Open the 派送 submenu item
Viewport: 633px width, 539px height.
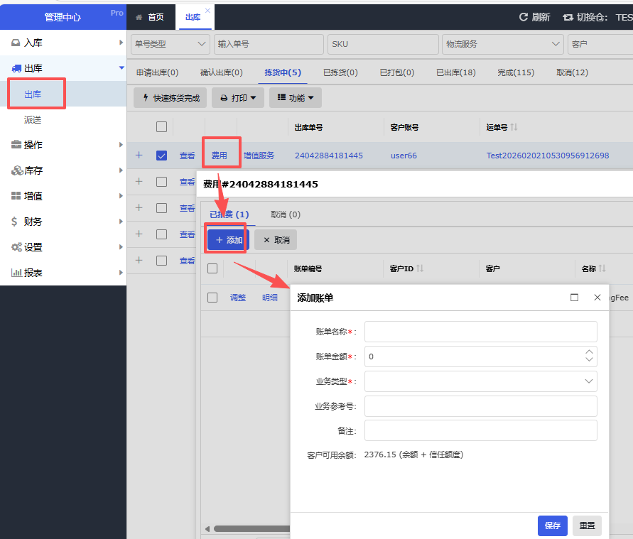point(33,120)
